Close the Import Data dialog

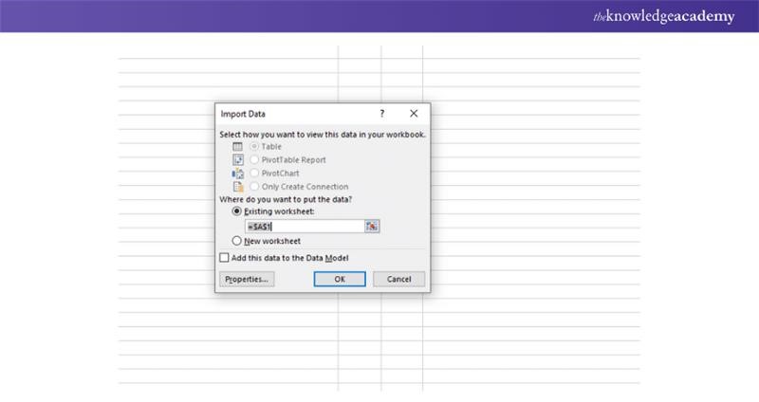click(x=414, y=113)
